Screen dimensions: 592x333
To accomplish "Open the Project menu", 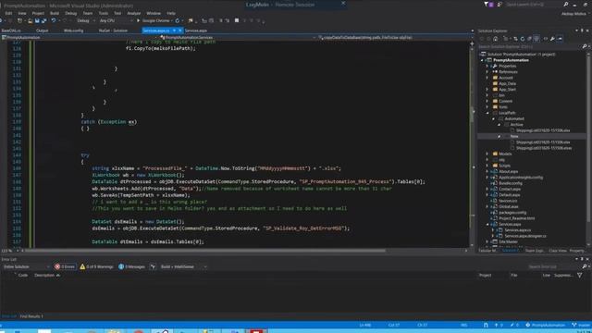I will 38,13.
